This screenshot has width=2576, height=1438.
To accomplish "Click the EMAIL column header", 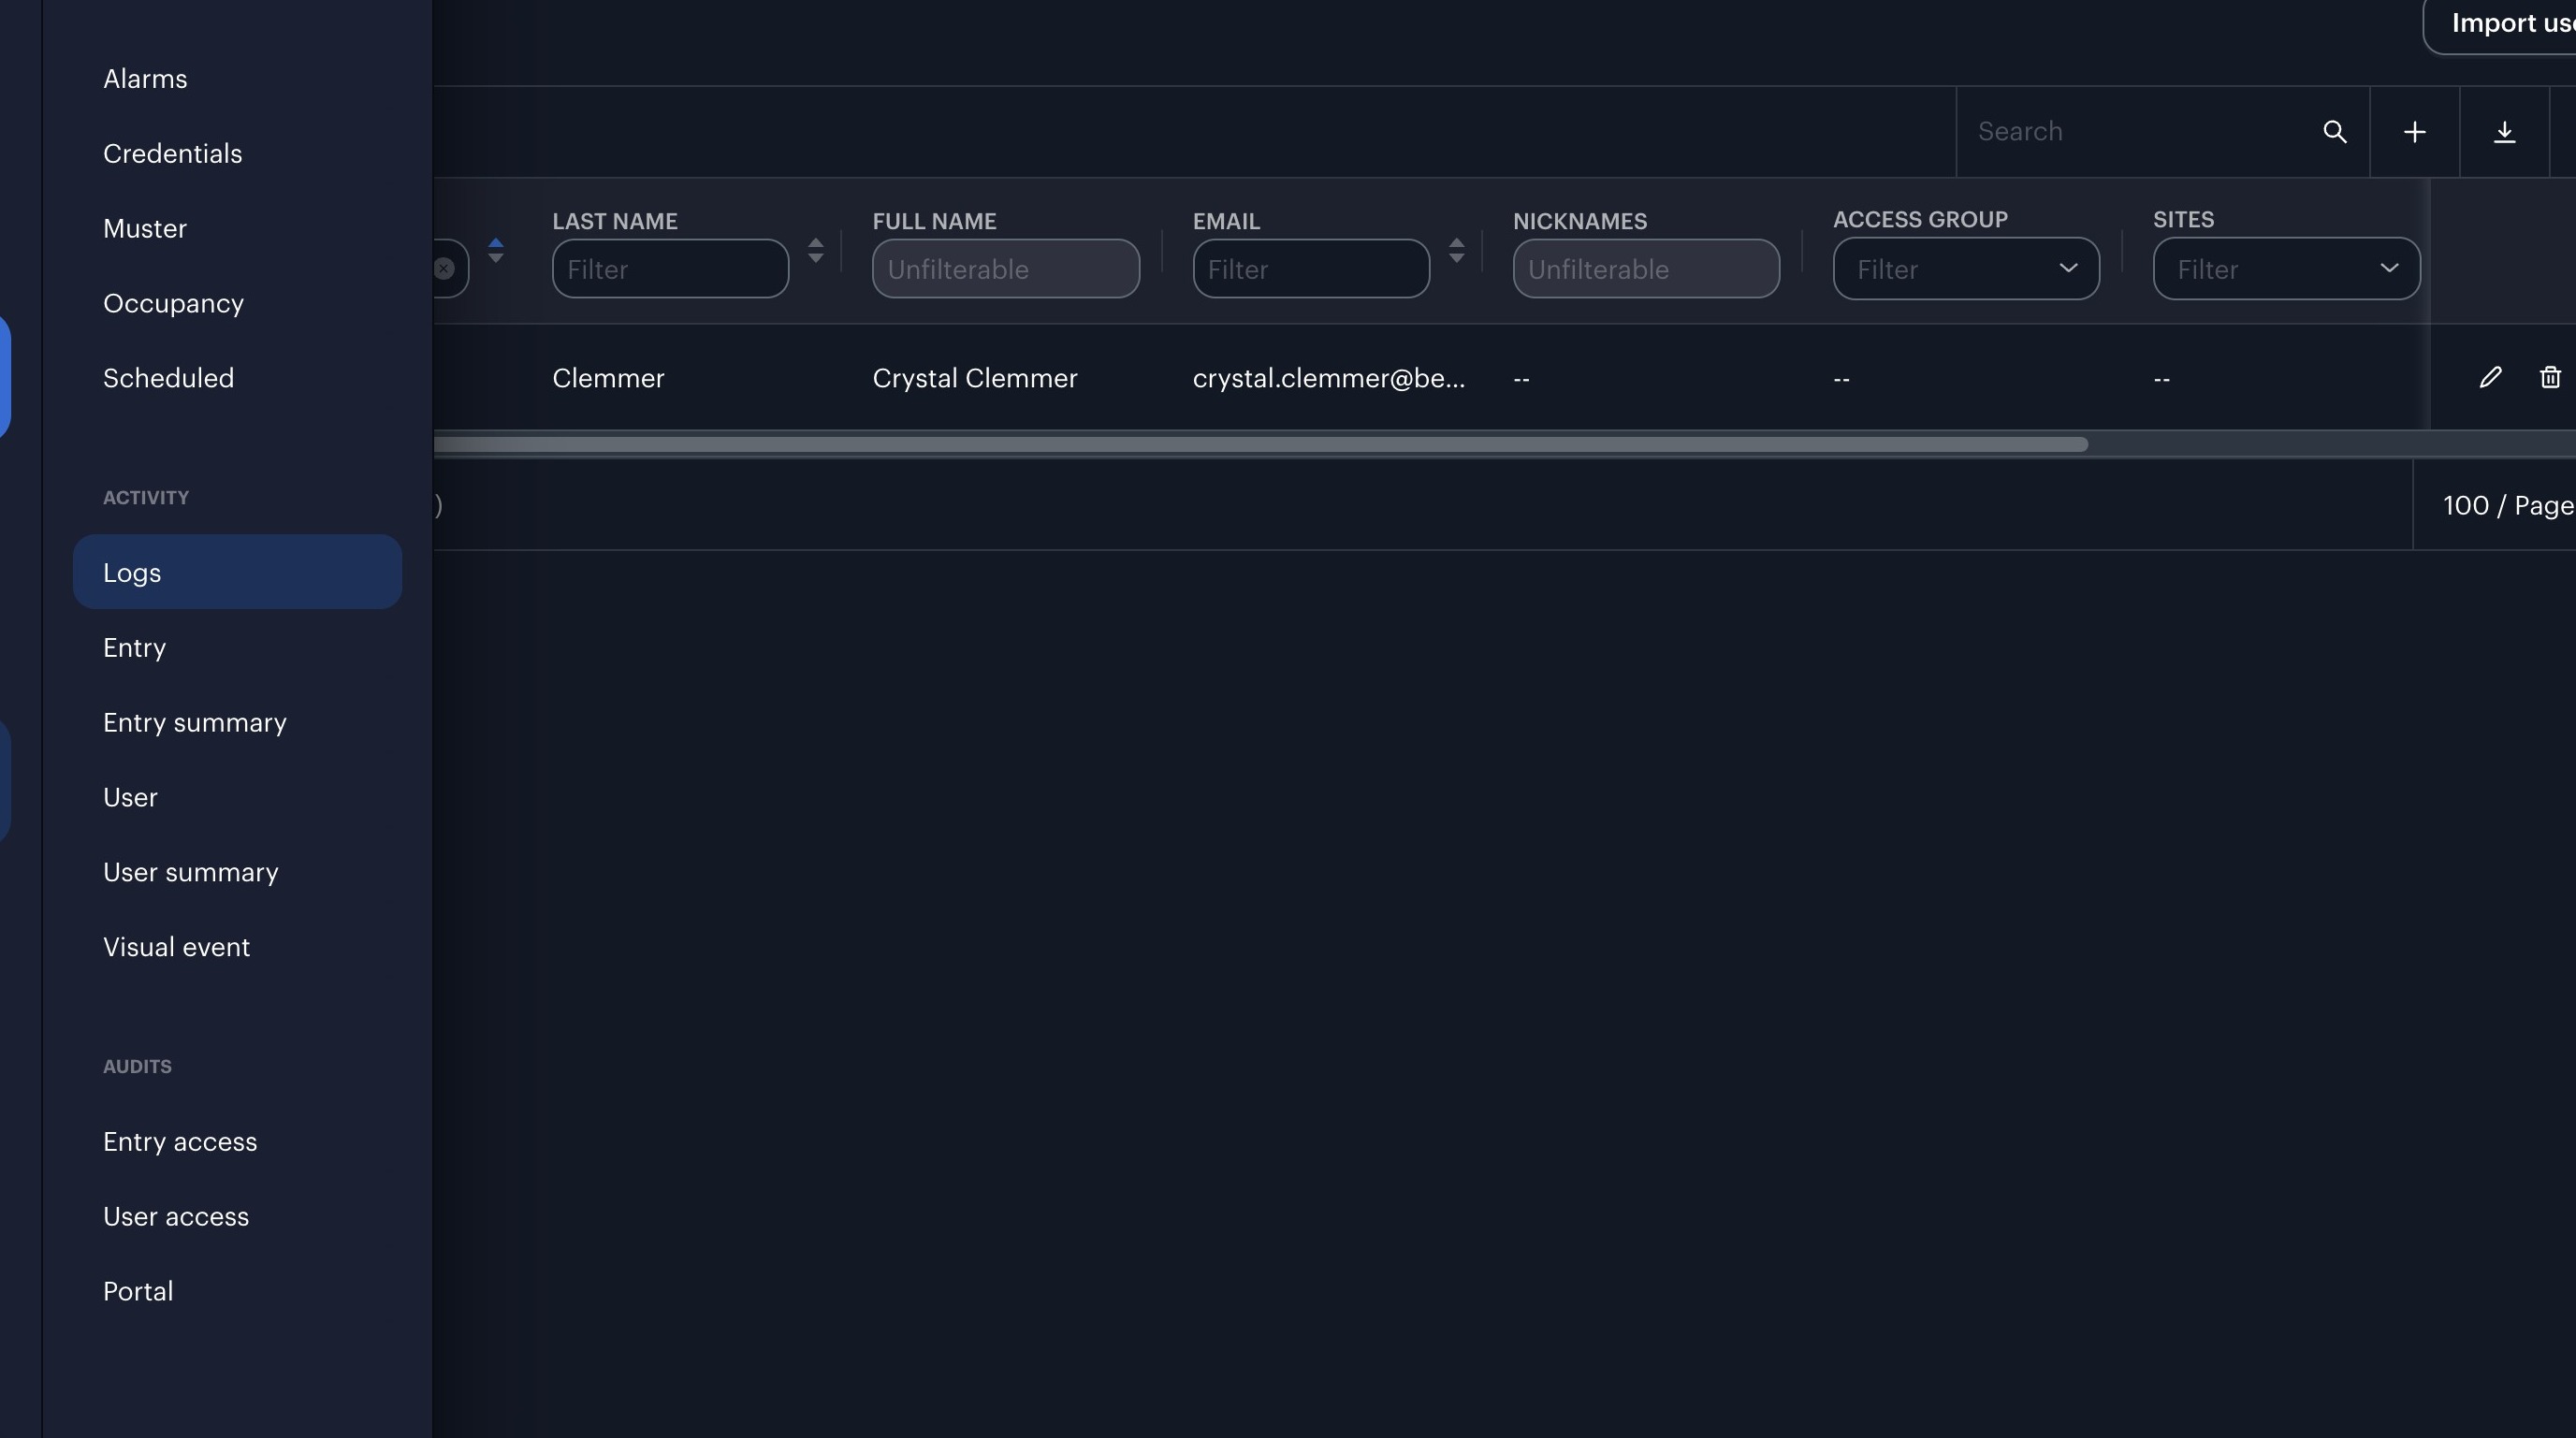I will [x=1226, y=221].
